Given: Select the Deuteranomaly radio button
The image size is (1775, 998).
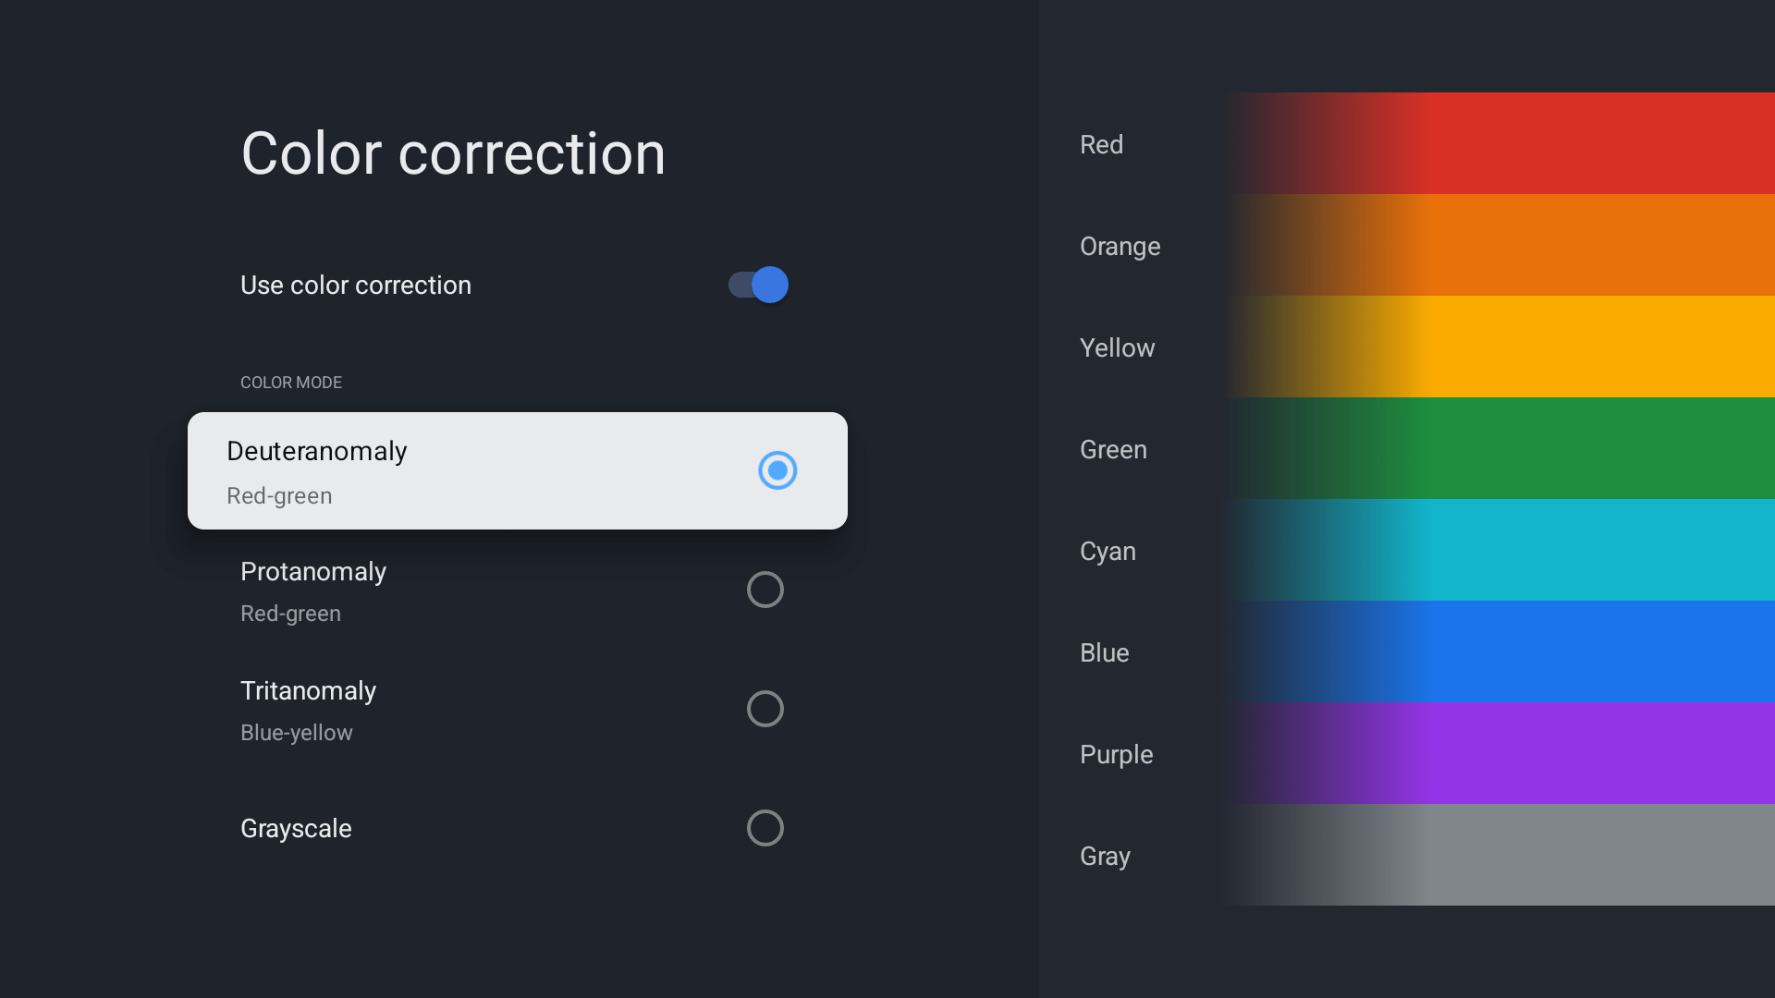Looking at the screenshot, I should coord(777,470).
